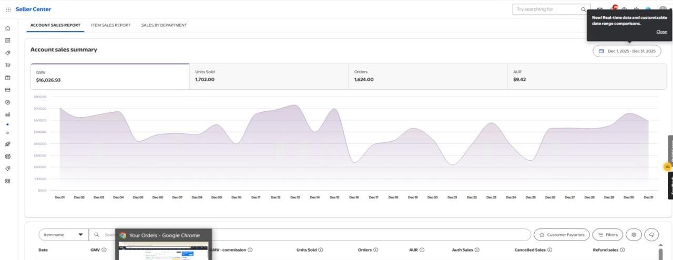Select the Orders metric card
This screenshot has width=673, height=260.
428,77
